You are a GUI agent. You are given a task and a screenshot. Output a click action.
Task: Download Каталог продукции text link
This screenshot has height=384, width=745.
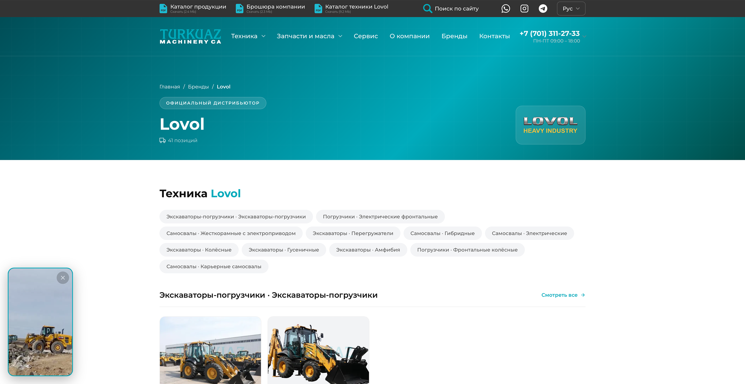coord(198,7)
